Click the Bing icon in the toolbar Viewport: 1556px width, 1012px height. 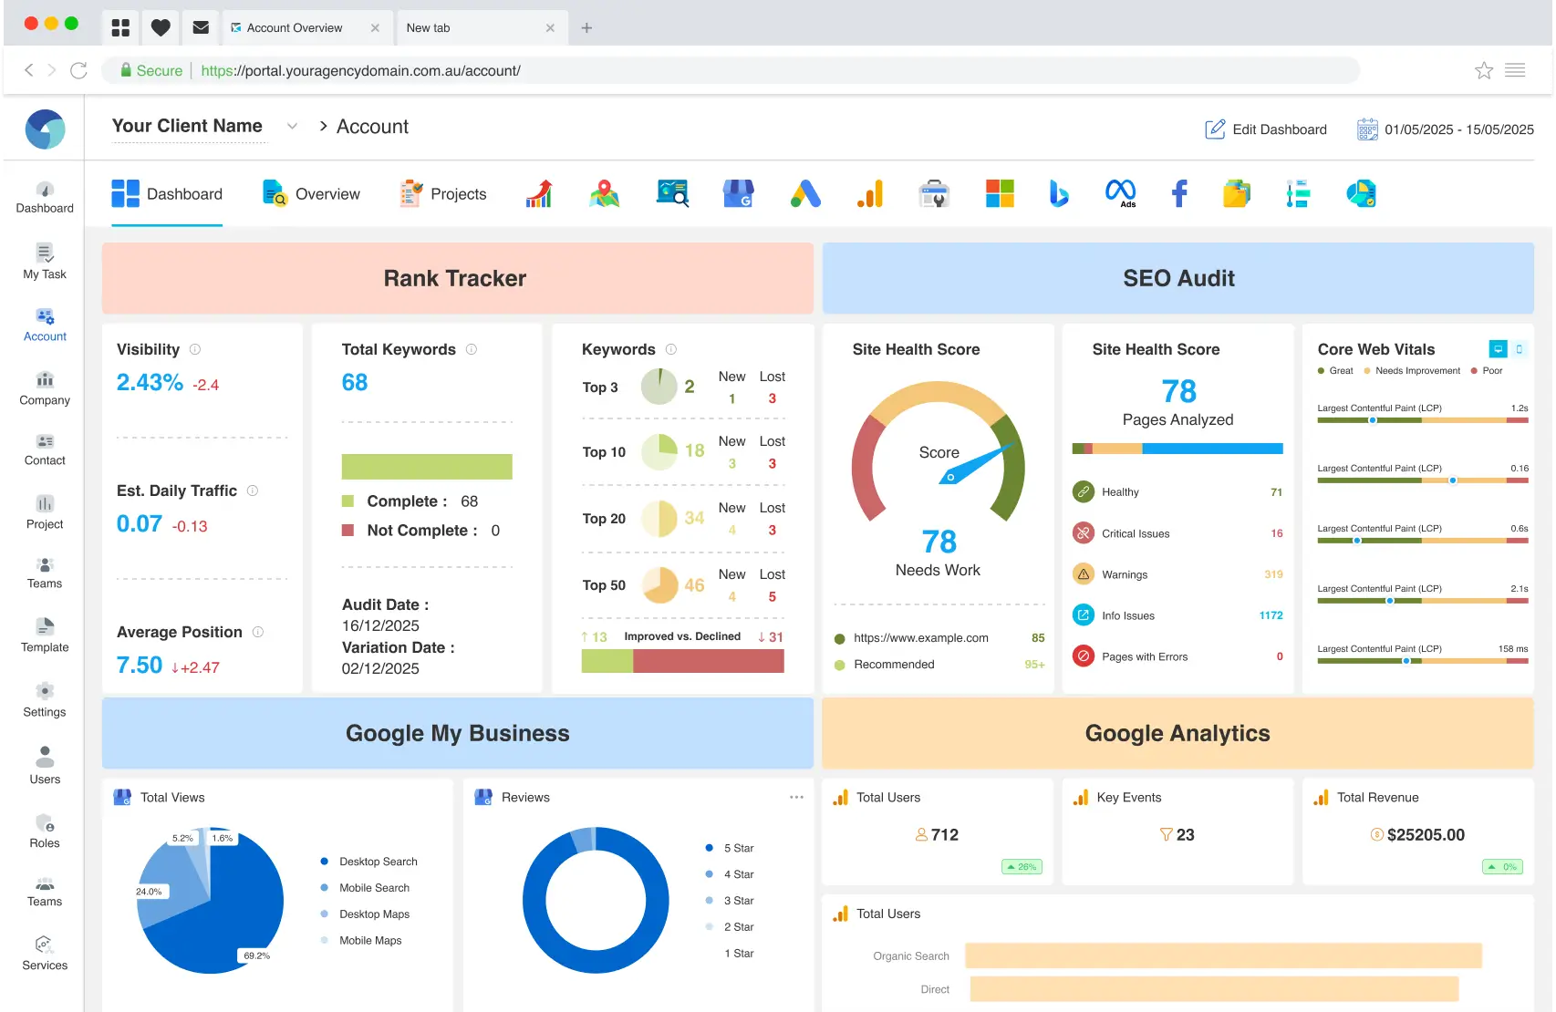(1058, 193)
